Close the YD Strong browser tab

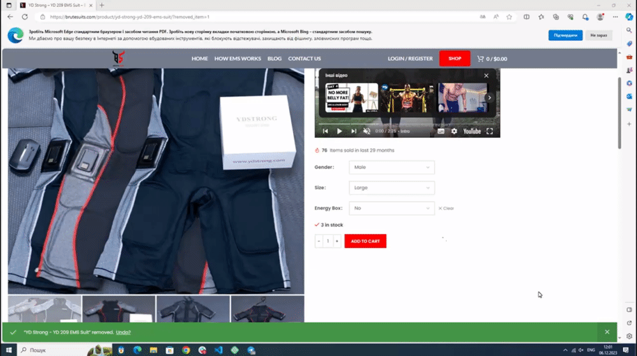(x=90, y=5)
